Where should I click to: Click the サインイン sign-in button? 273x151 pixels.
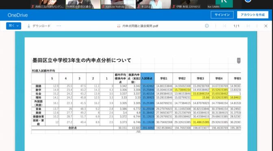coord(222,15)
